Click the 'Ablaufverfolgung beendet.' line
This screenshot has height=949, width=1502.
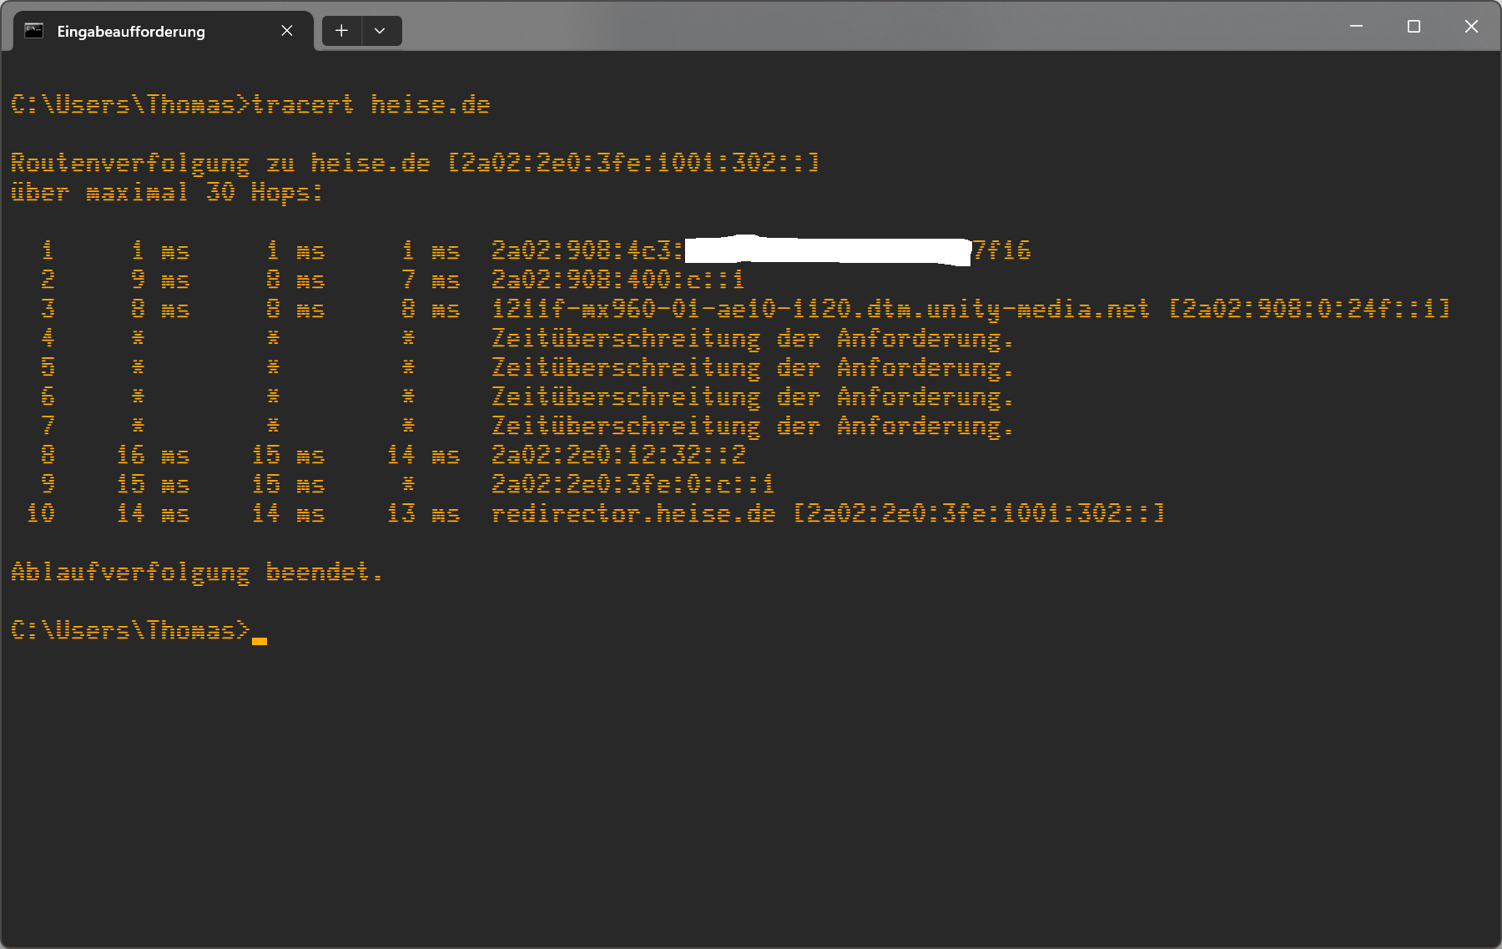[197, 573]
